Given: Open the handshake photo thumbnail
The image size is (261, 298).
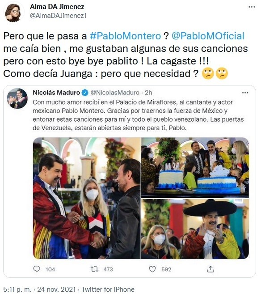Looking at the screenshot, I should coord(87,198).
